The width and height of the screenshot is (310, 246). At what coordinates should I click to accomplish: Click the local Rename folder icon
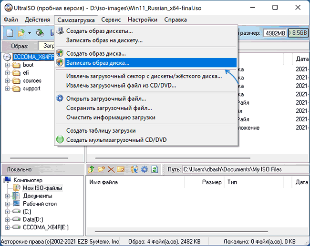tap(121, 169)
